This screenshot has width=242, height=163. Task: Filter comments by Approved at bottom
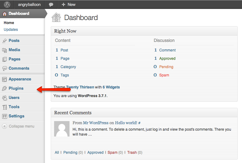95,153
